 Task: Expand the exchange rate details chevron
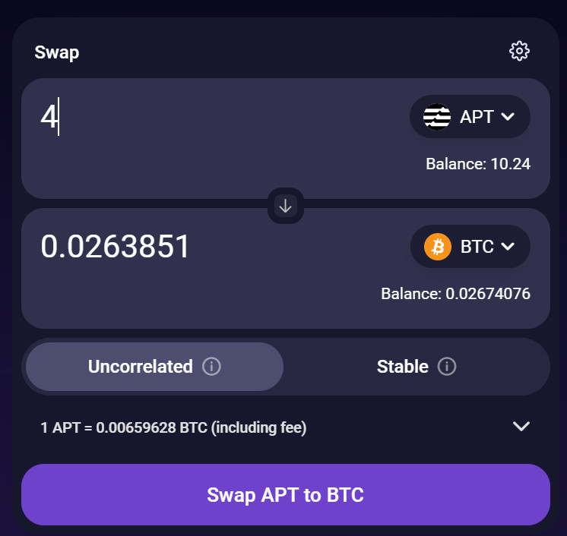click(521, 427)
